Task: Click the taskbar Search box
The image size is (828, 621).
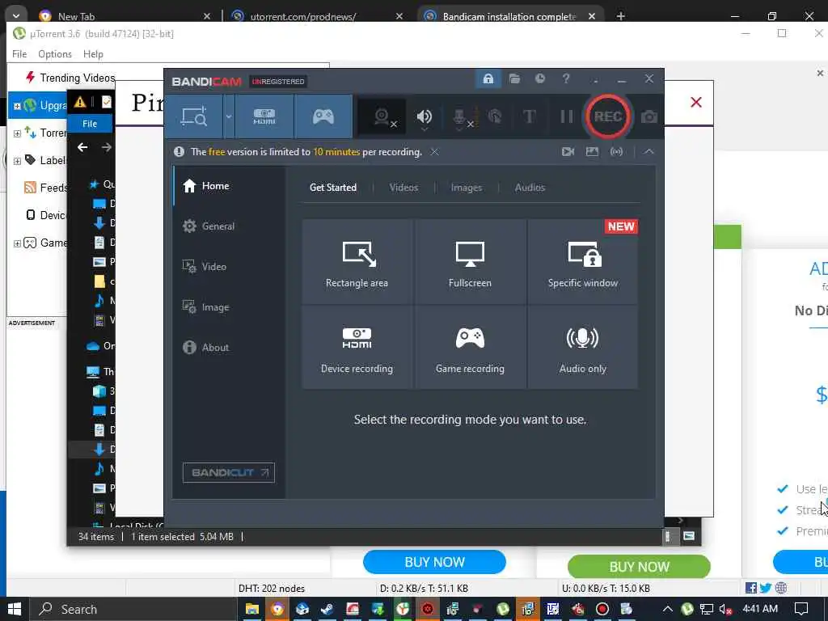Action: (133, 610)
